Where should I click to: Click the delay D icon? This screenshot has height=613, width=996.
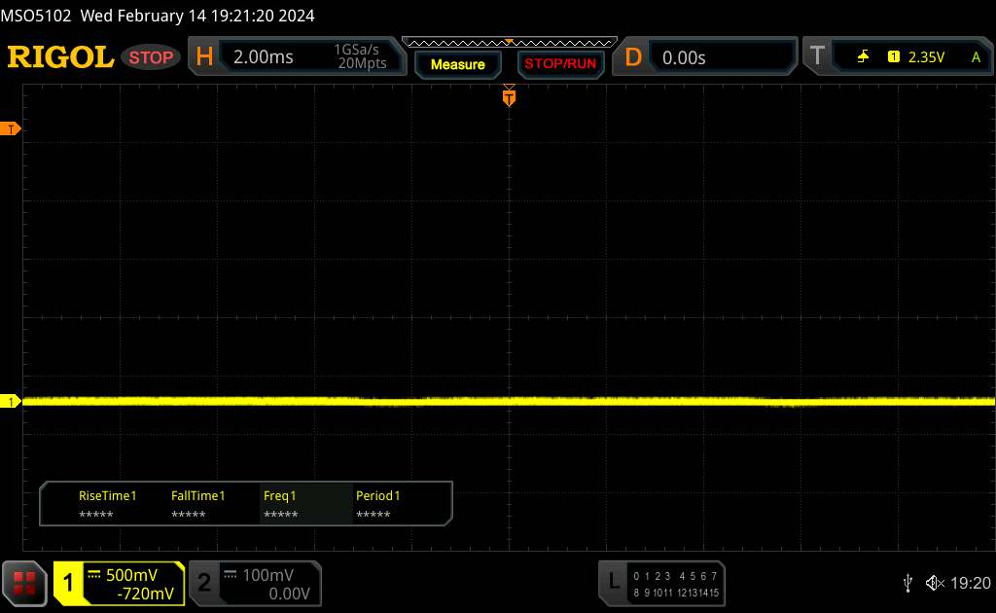[633, 57]
